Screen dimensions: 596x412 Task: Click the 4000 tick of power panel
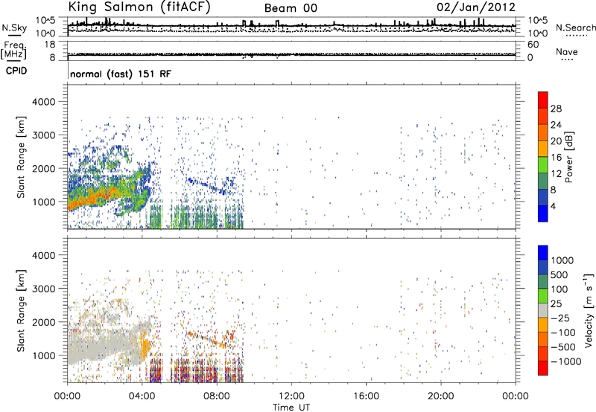click(x=43, y=102)
